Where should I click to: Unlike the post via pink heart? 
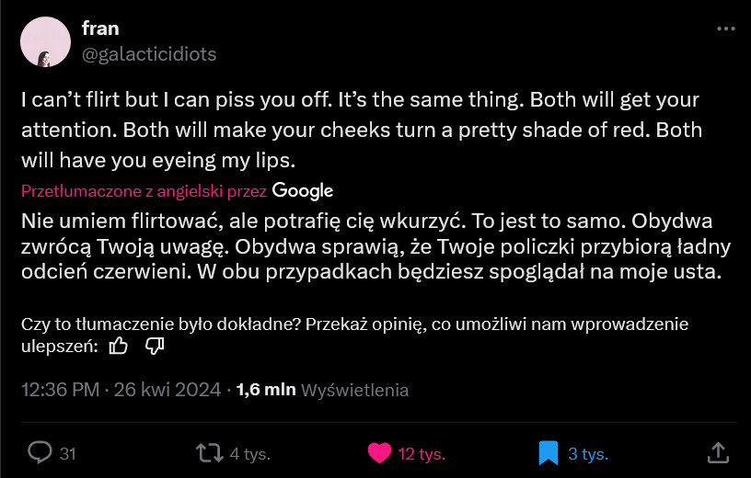pyautogui.click(x=378, y=452)
